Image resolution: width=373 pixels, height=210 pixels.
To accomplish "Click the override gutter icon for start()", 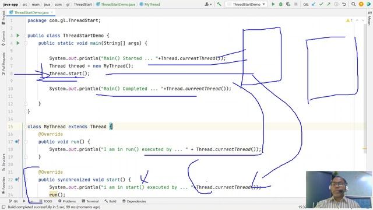I will (17, 180).
